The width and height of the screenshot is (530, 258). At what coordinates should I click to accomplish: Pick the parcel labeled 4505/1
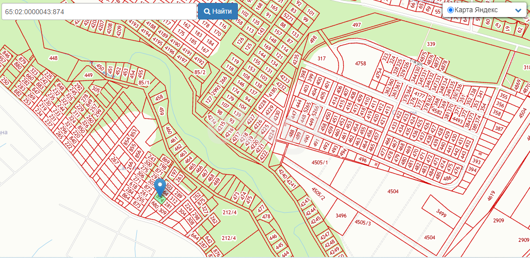click(319, 162)
